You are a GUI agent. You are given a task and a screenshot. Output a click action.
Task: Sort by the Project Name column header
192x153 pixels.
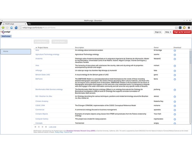(x=43, y=48)
